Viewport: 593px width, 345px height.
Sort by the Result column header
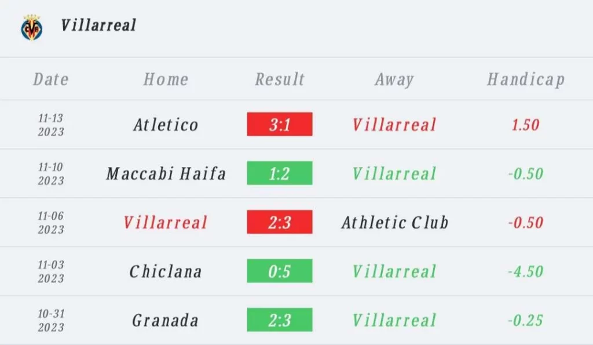[x=280, y=79]
